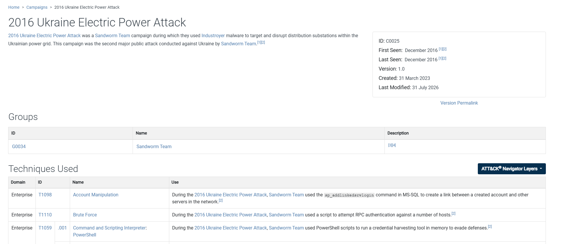Open the ATT&CK Navigator Layers dropdown

512,169
